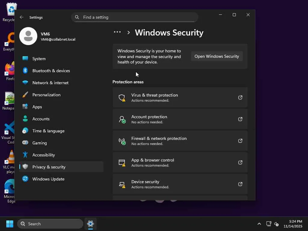
Task: Open Account protection
Action: (x=180, y=119)
